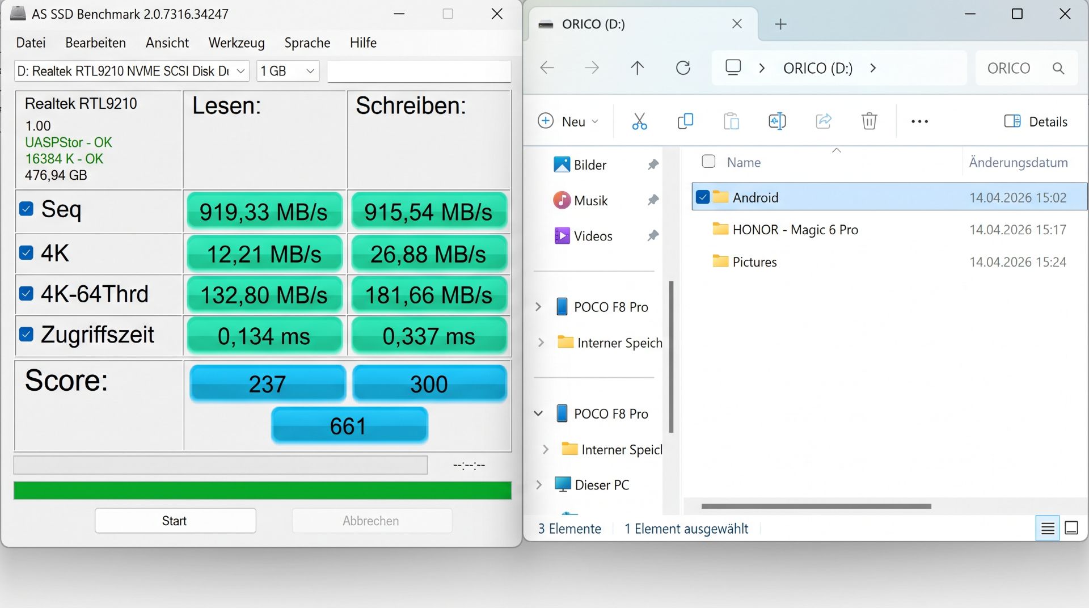Open the Neu dropdown menu
The image size is (1089, 608).
[568, 121]
